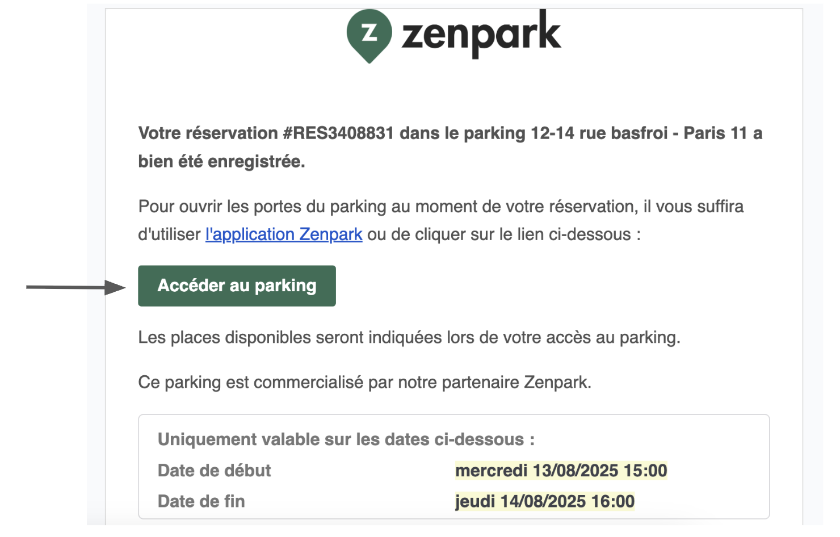Click the "Les places disponibles" sentence
This screenshot has width=840, height=537.
(x=409, y=338)
